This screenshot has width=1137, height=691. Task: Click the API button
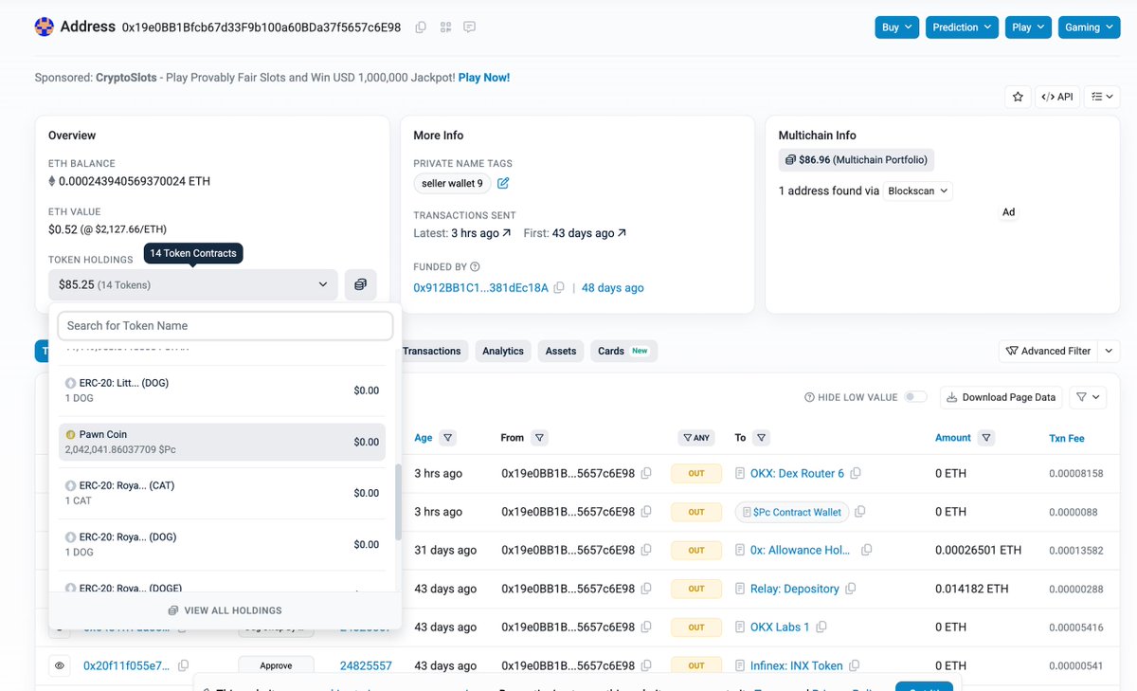(1056, 97)
